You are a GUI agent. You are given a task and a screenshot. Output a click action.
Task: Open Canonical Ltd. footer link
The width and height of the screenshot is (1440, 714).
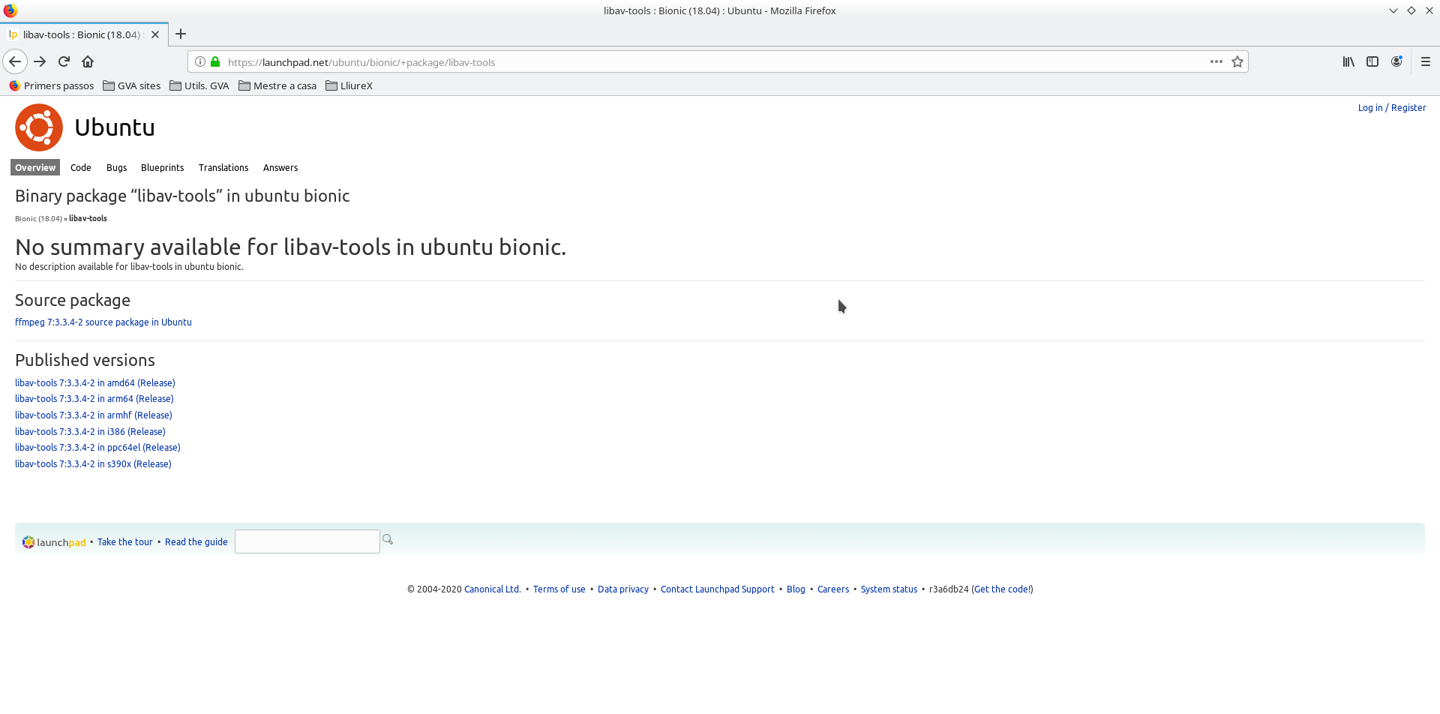pyautogui.click(x=492, y=589)
